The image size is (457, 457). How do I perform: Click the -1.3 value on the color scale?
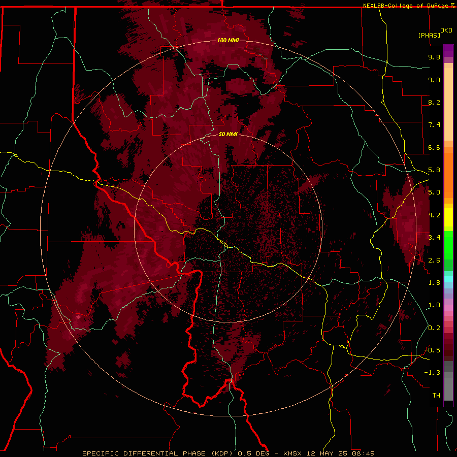tap(432, 373)
